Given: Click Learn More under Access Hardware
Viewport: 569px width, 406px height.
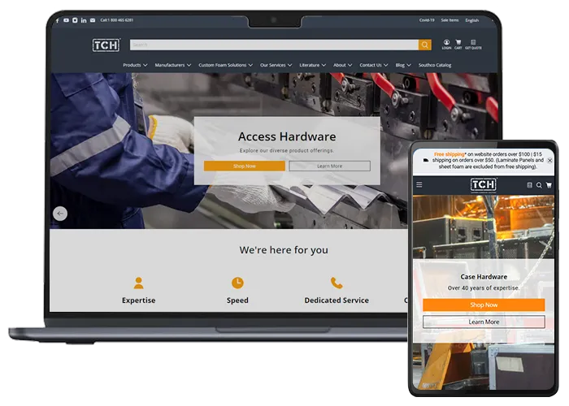Looking at the screenshot, I should (329, 166).
